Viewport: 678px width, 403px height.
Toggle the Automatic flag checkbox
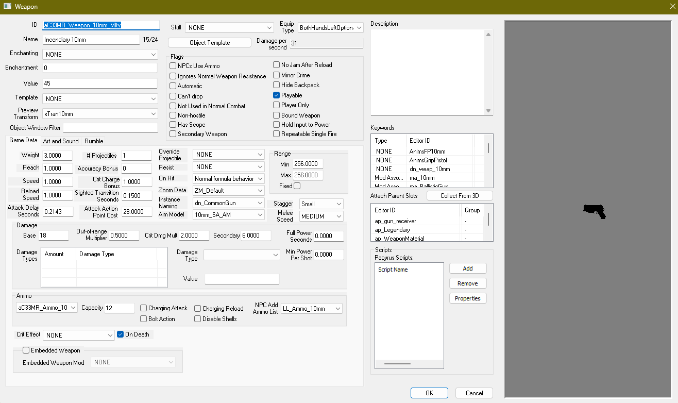click(x=173, y=86)
